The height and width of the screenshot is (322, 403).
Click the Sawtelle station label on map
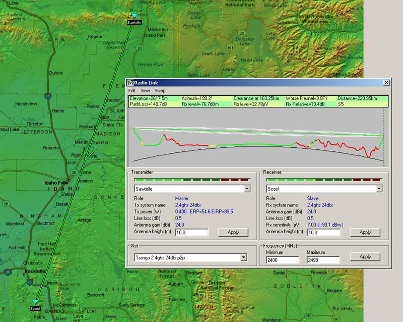point(134,22)
